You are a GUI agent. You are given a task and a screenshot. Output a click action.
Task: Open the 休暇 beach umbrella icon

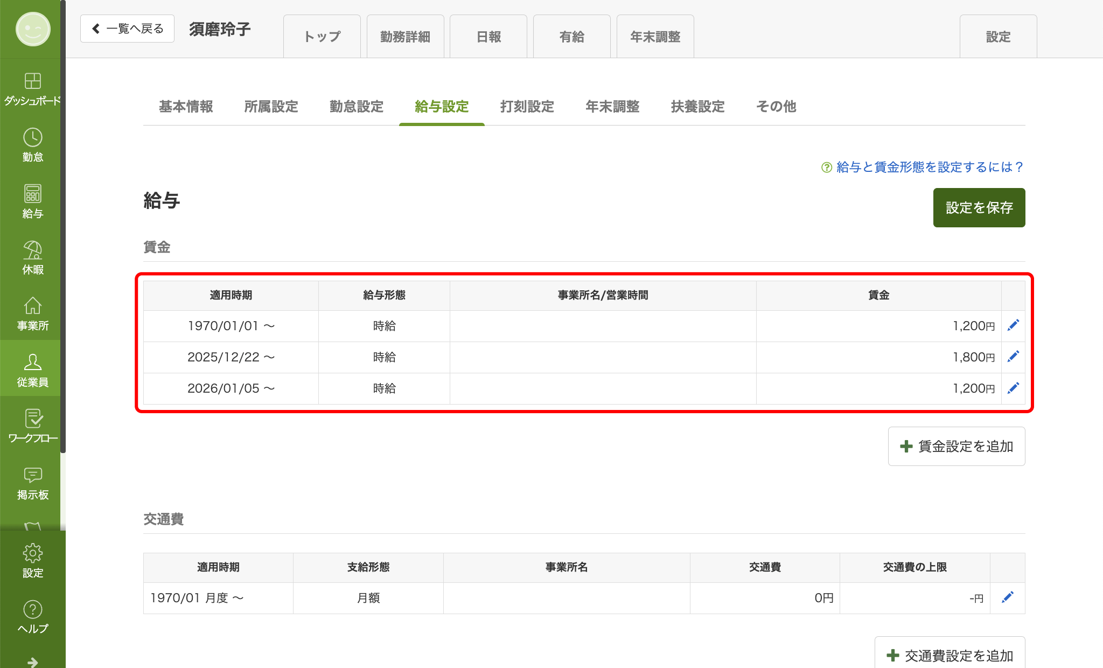[32, 250]
